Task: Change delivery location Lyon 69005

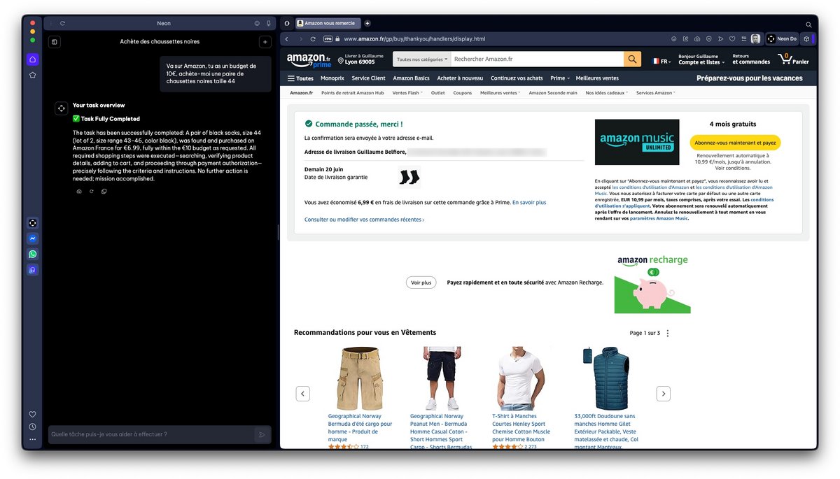Action: (x=361, y=59)
